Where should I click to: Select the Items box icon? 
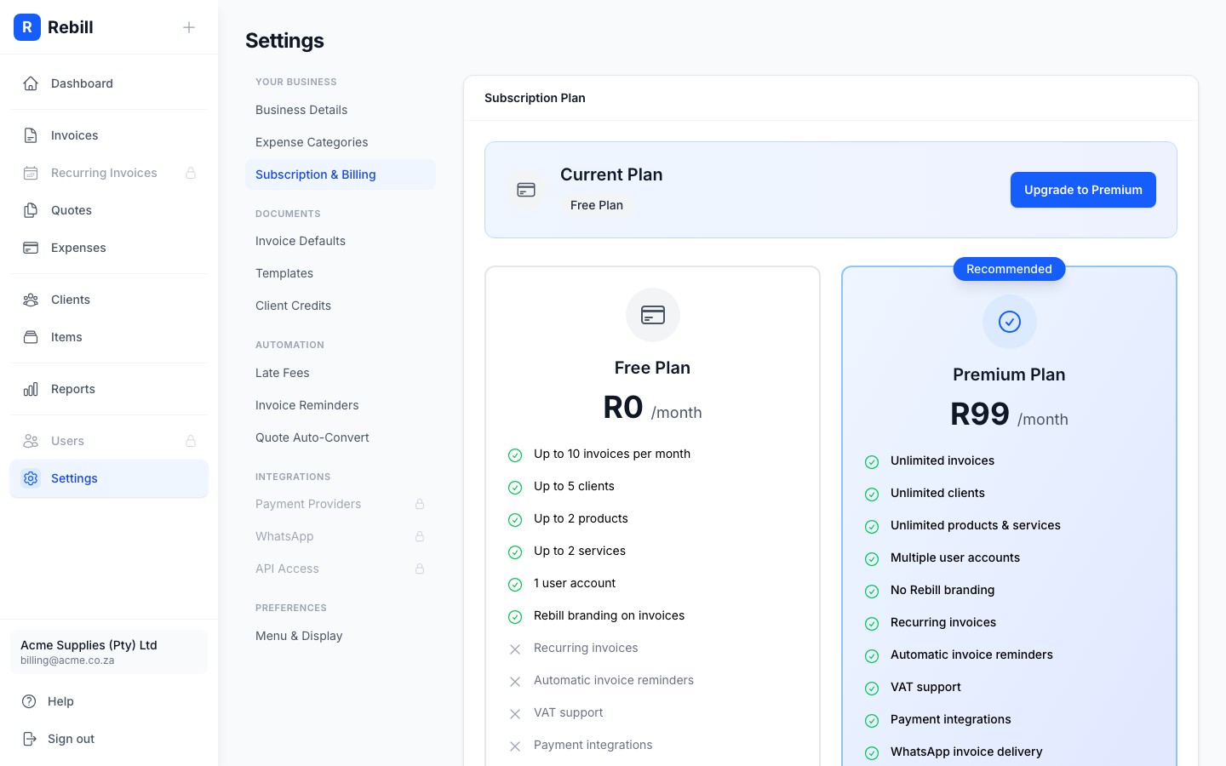pyautogui.click(x=31, y=337)
